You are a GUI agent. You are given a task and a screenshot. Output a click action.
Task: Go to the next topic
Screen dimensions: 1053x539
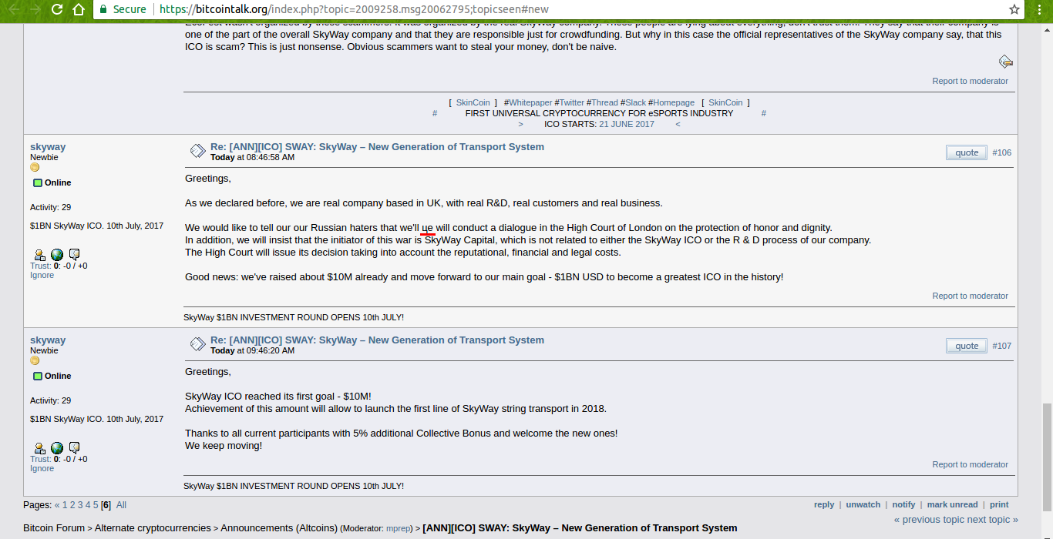pyautogui.click(x=993, y=520)
